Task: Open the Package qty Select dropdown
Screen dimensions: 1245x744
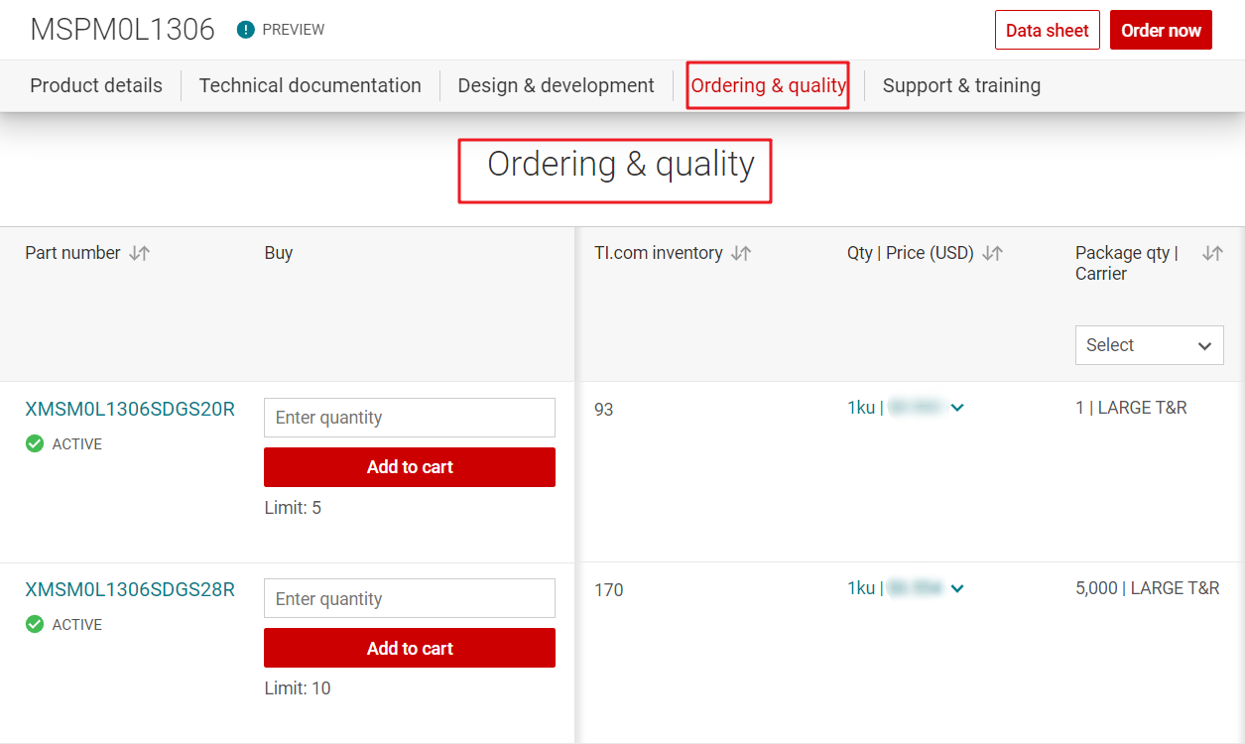Action: pyautogui.click(x=1149, y=345)
